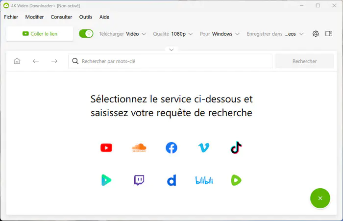Pick the Vimeo service icon
This screenshot has width=343, height=221.
(x=204, y=147)
